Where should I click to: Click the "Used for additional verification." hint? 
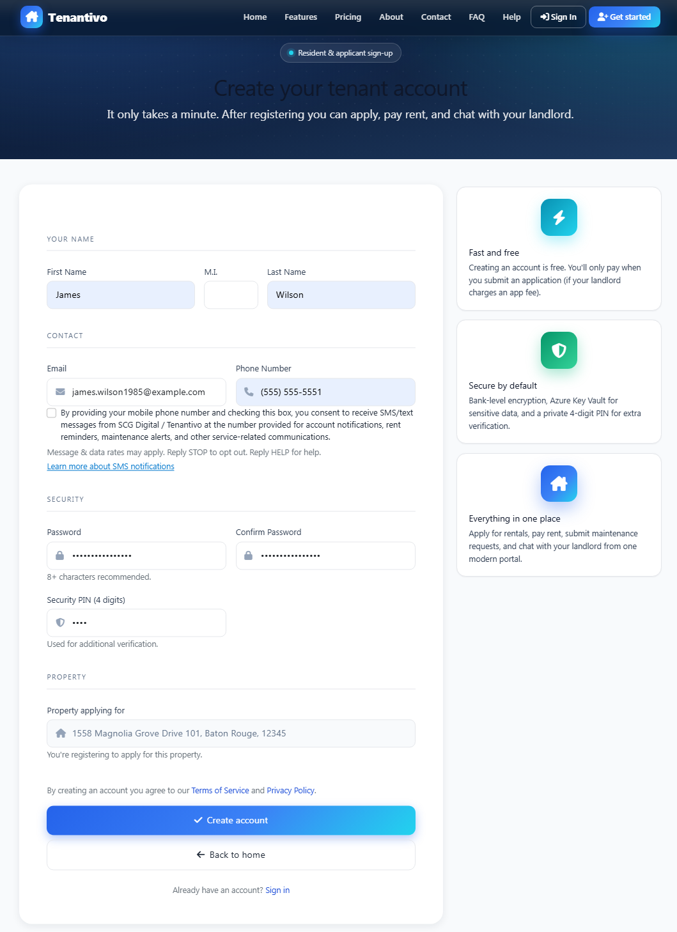(102, 644)
